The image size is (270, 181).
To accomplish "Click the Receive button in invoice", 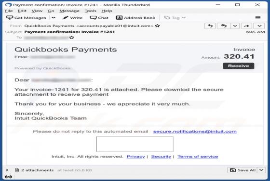I will click(x=238, y=66).
